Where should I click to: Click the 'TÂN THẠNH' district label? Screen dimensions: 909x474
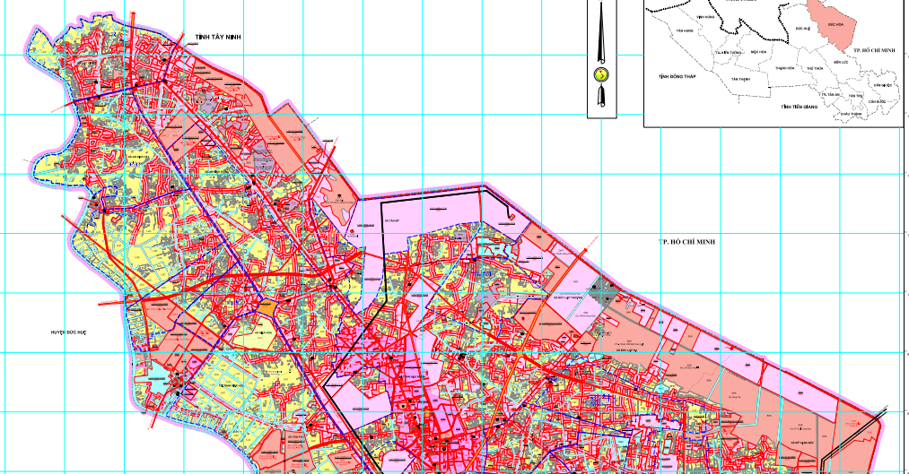[740, 79]
